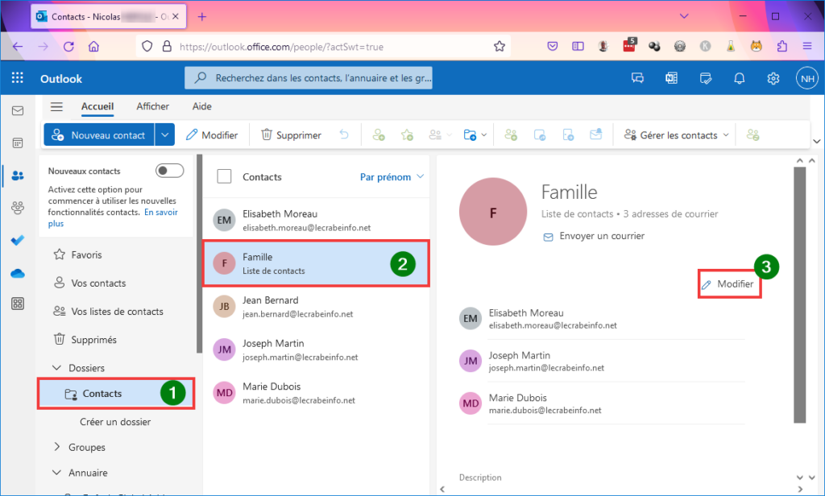Switch to the Afficher tab
825x496 pixels.
(x=152, y=105)
